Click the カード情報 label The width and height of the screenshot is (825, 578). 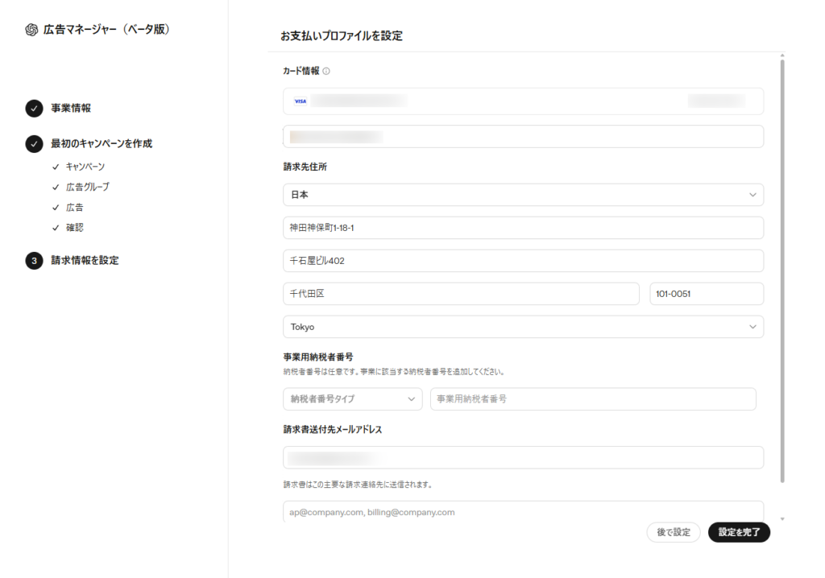point(301,71)
